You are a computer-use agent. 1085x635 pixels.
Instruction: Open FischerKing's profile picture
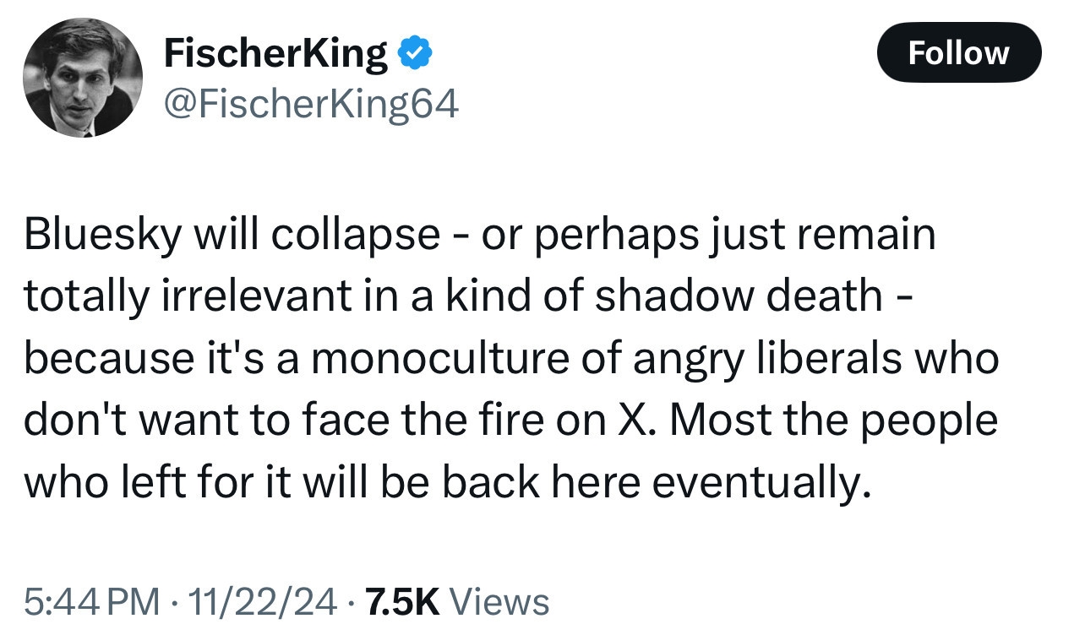coord(83,77)
